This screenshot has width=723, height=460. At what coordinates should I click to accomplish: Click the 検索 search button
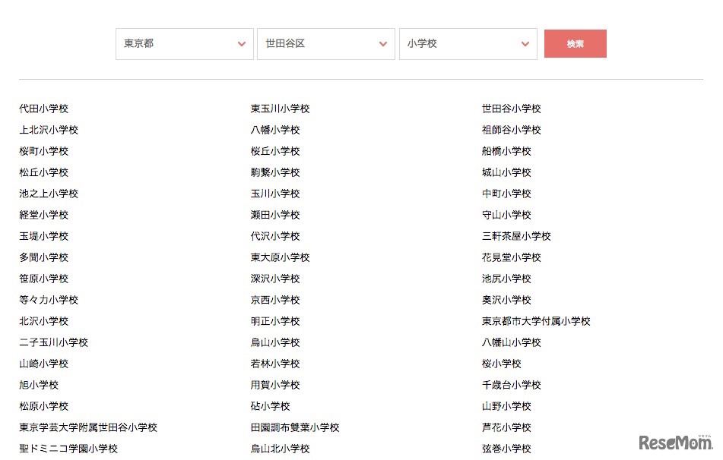[x=575, y=43]
